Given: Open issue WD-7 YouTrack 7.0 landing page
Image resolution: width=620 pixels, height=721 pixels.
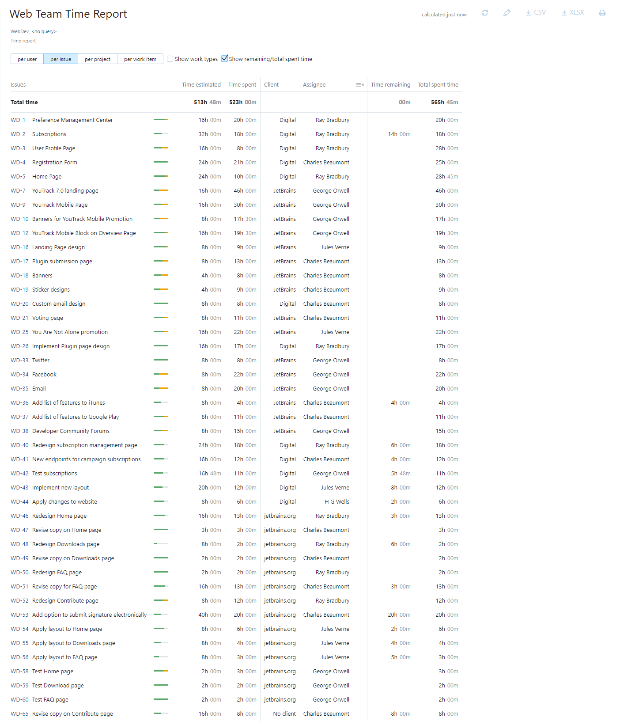Looking at the screenshot, I should tap(65, 191).
